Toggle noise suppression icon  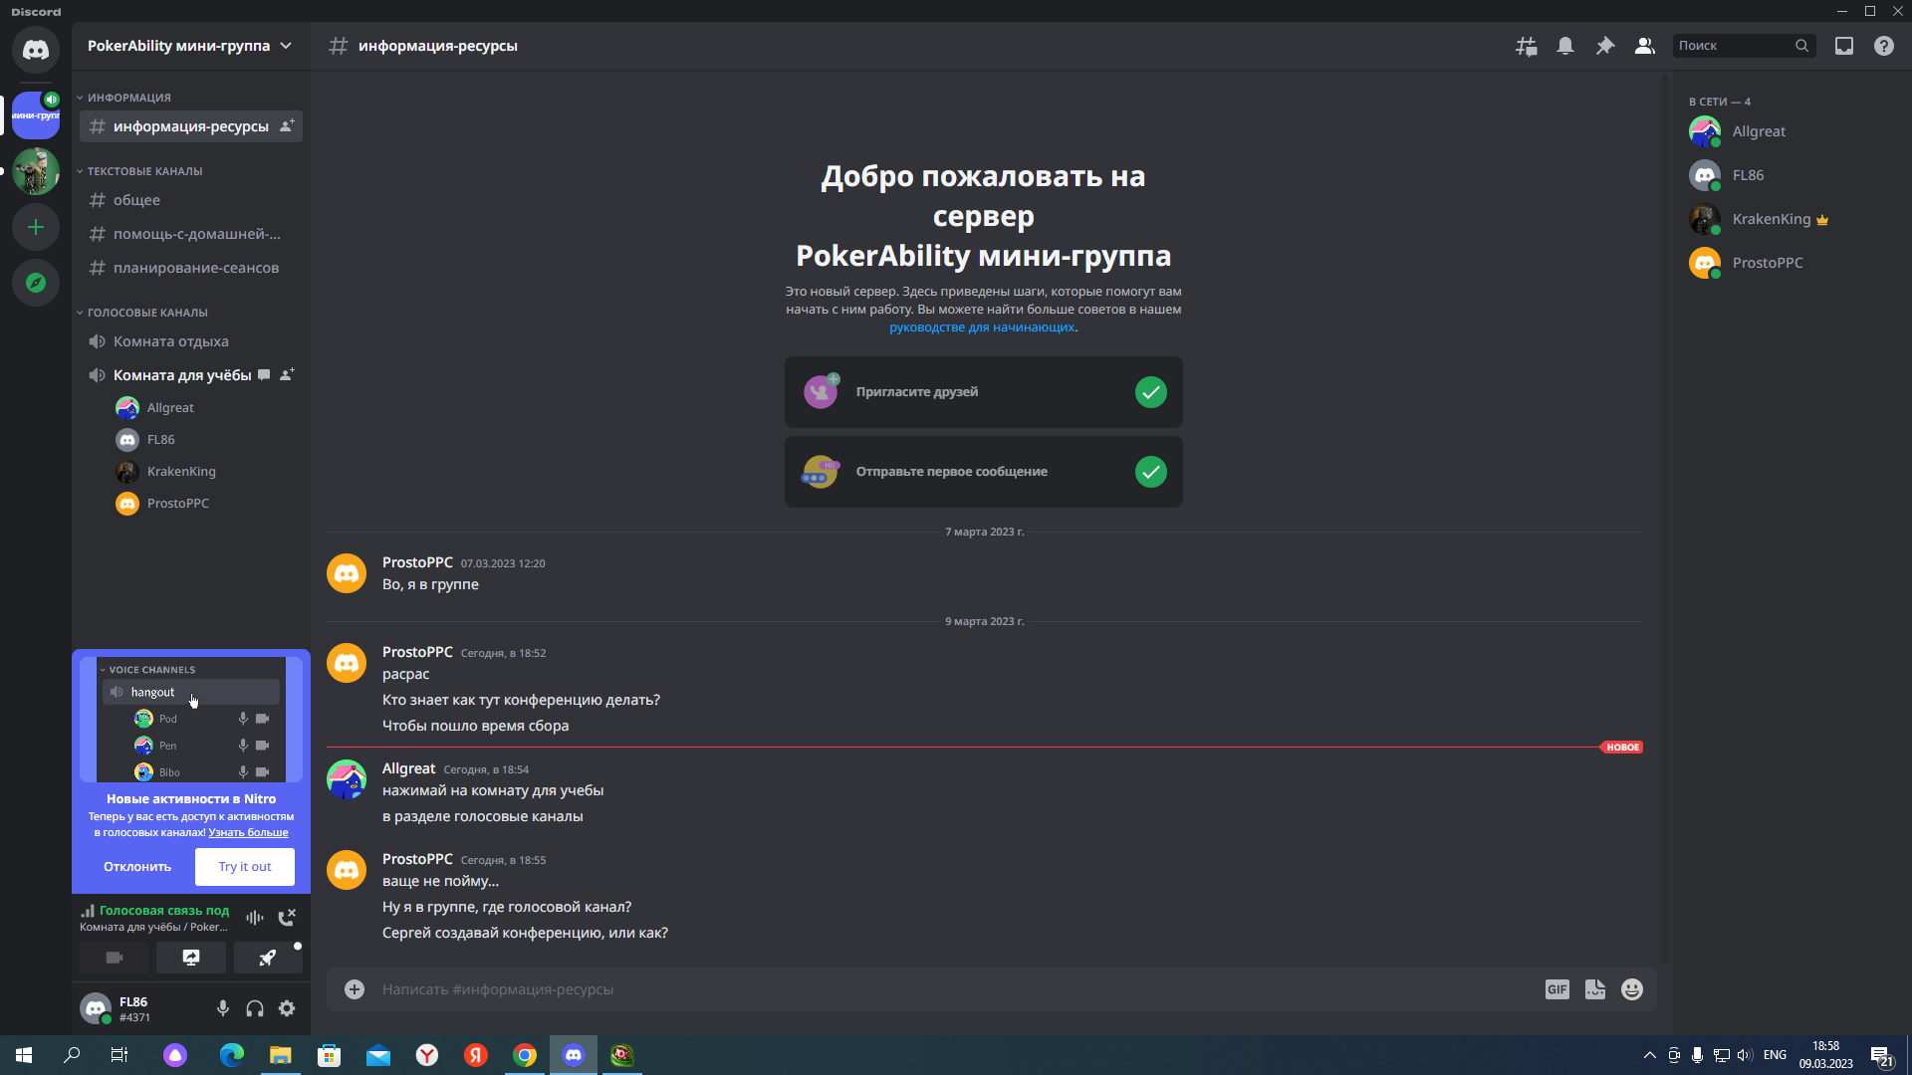pos(255,918)
